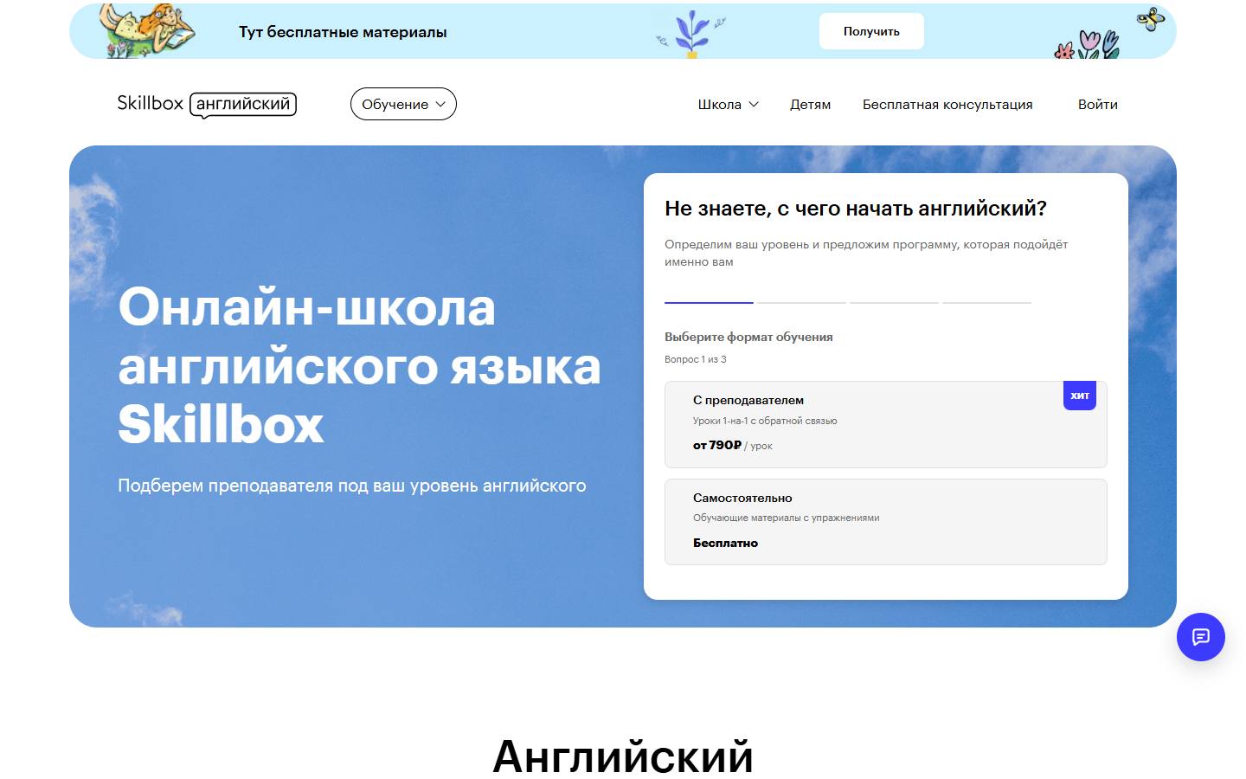Click the Skillbox английский logo
The width and height of the screenshot is (1246, 779).
[207, 104]
